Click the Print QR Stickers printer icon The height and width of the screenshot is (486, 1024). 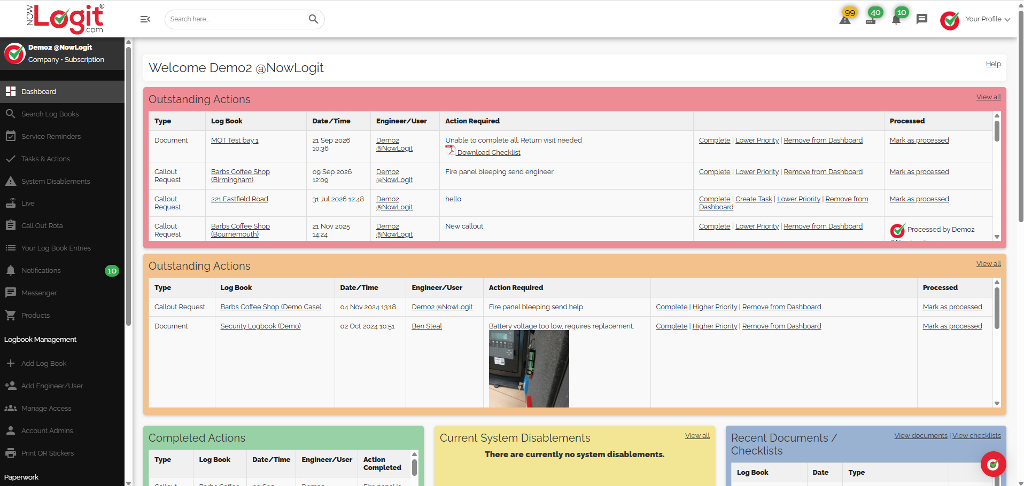click(x=10, y=453)
